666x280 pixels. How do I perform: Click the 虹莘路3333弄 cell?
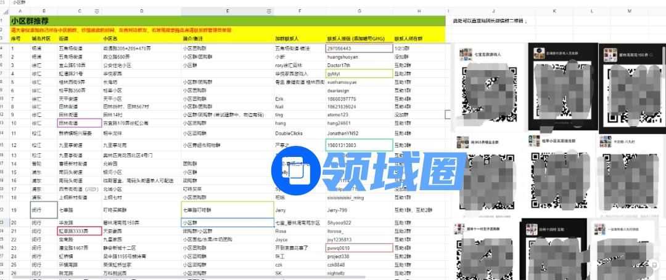tap(79, 231)
